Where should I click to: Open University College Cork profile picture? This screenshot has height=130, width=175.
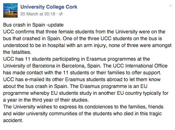click(x=10, y=10)
